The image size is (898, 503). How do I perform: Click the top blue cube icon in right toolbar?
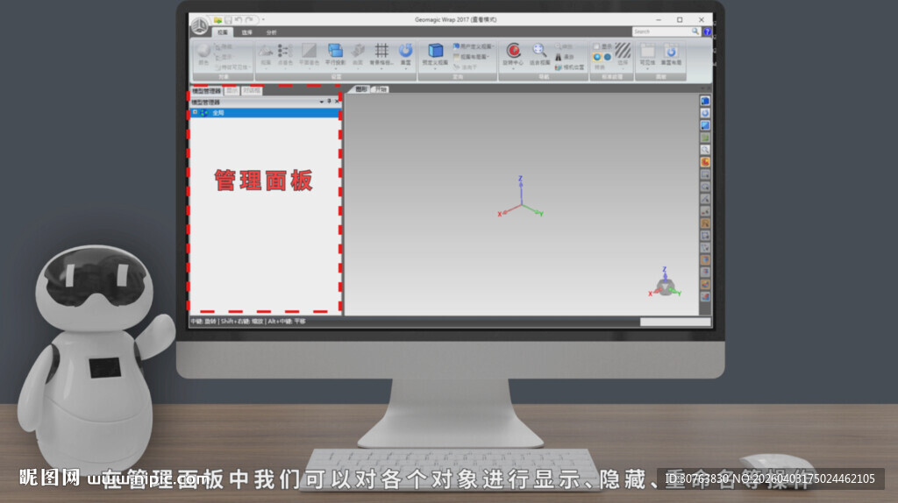[x=705, y=101]
